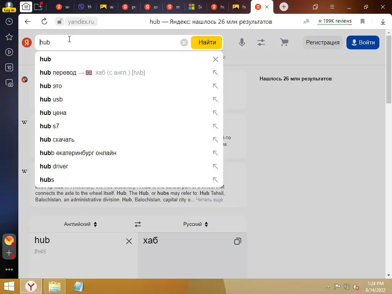Click the yellow Найти search button
Image resolution: width=392 pixels, height=294 pixels.
[x=207, y=42]
